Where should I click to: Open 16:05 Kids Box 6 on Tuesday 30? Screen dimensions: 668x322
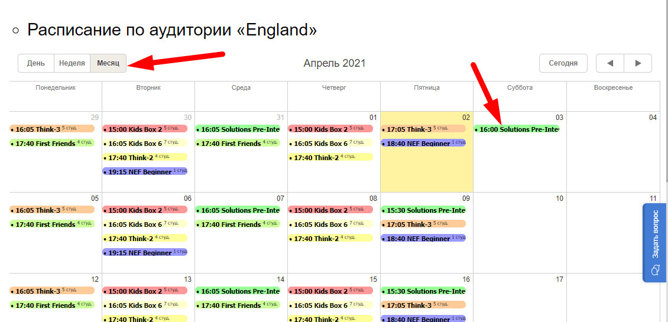click(145, 143)
